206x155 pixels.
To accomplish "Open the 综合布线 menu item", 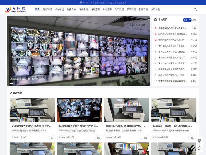I will point(59,9).
